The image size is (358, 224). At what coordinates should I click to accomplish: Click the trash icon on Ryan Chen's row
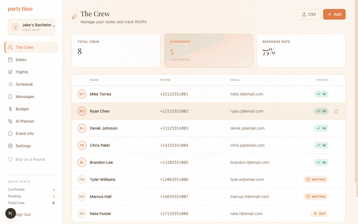tap(336, 111)
